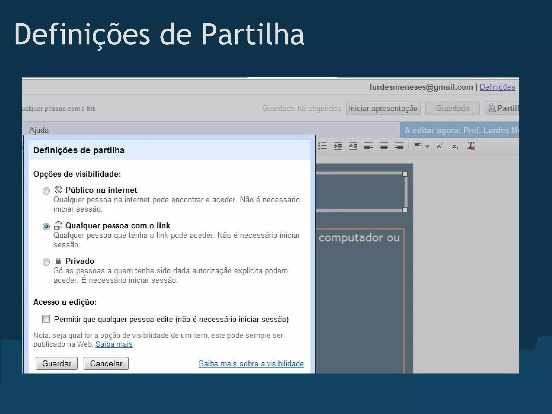
Task: Click the remove formatting icon
Action: tap(471, 146)
